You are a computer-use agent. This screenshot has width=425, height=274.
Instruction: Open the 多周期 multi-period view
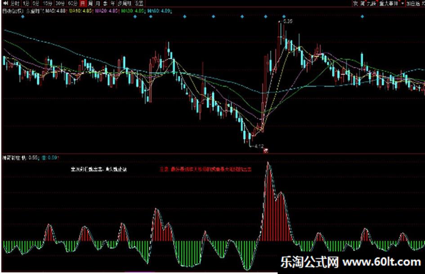(x=125, y=3)
